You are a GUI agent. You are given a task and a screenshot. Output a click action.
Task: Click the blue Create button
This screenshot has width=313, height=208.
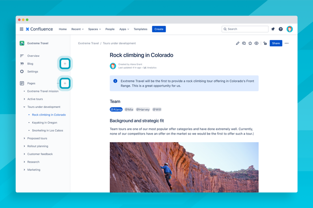159,29
